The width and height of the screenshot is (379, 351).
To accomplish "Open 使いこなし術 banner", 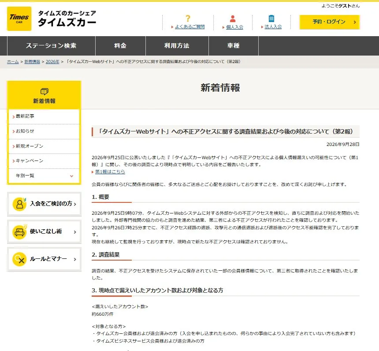I will [44, 232].
